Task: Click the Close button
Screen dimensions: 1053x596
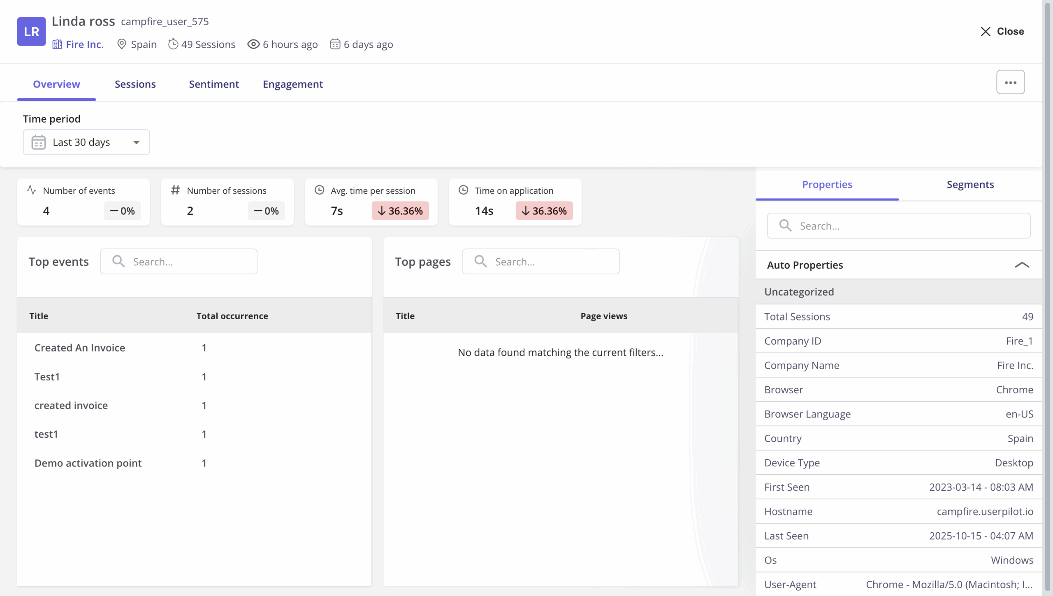Action: [1001, 31]
